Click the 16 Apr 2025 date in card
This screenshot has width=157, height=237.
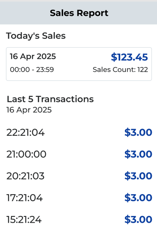33,56
